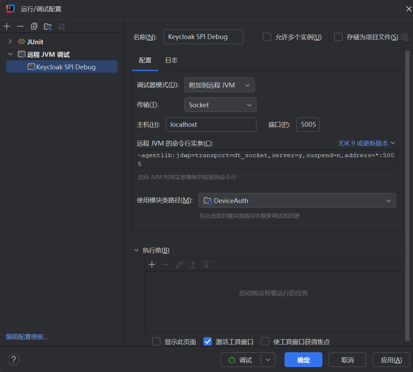Viewport: 413px width, 372px height.
Task: Select the 配置 tab
Action: pyautogui.click(x=145, y=60)
